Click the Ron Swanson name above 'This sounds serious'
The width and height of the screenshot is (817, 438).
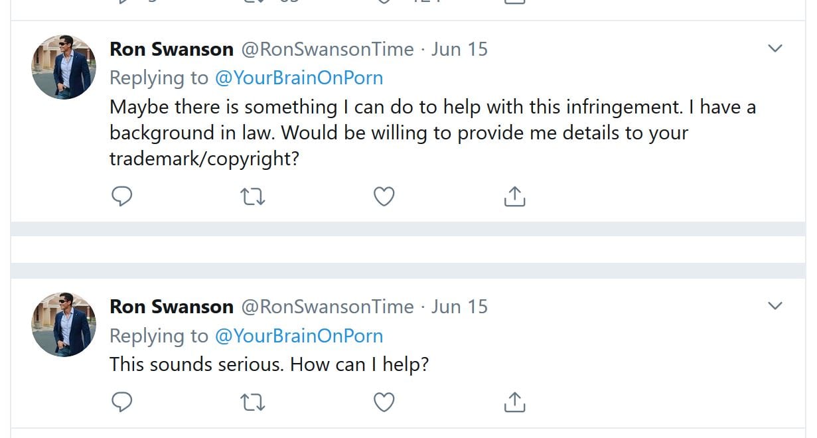point(171,307)
